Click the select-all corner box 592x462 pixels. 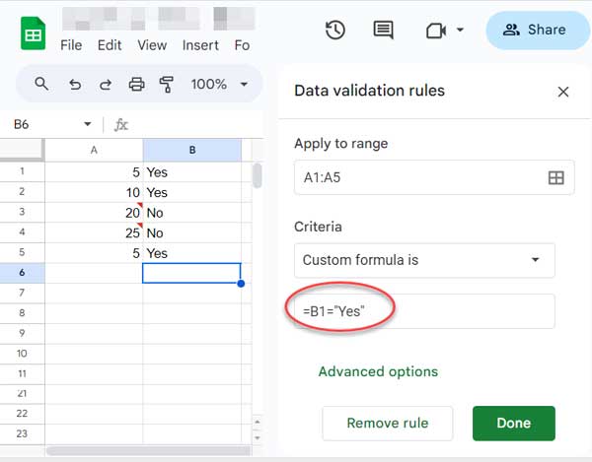(22, 150)
